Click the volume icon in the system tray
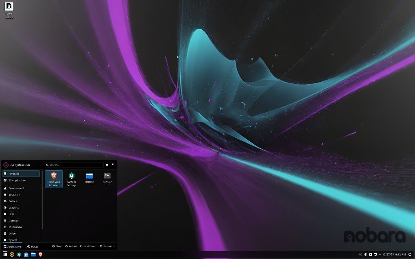Viewport: 415px width, 259px height. 360,254
